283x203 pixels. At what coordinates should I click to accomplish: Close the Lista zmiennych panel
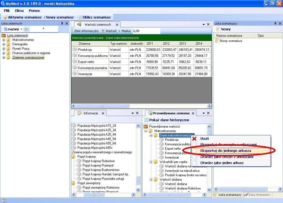[x=67, y=23]
